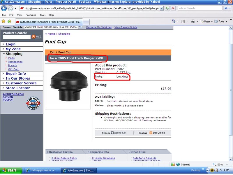Image resolution: width=233 pixels, height=175 pixels.
Task: Open the Edit menu
Action: (11, 15)
